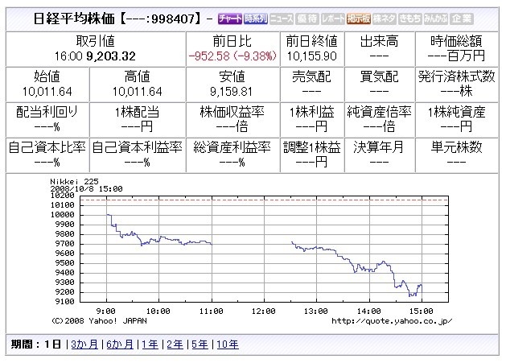Switch chart period to 3か月
The image size is (506, 363).
point(84,344)
